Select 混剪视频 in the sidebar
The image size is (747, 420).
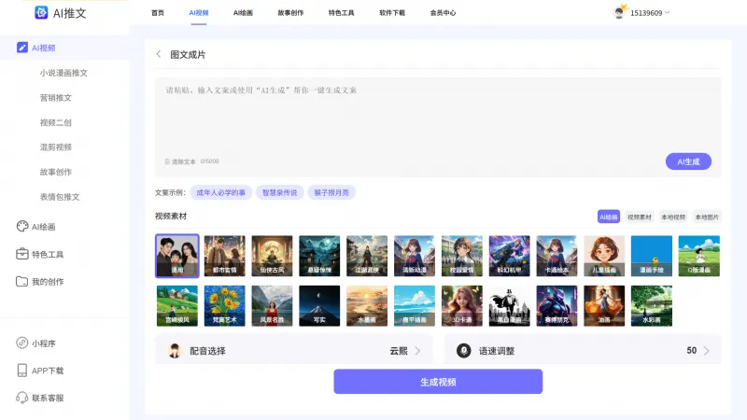coord(56,147)
